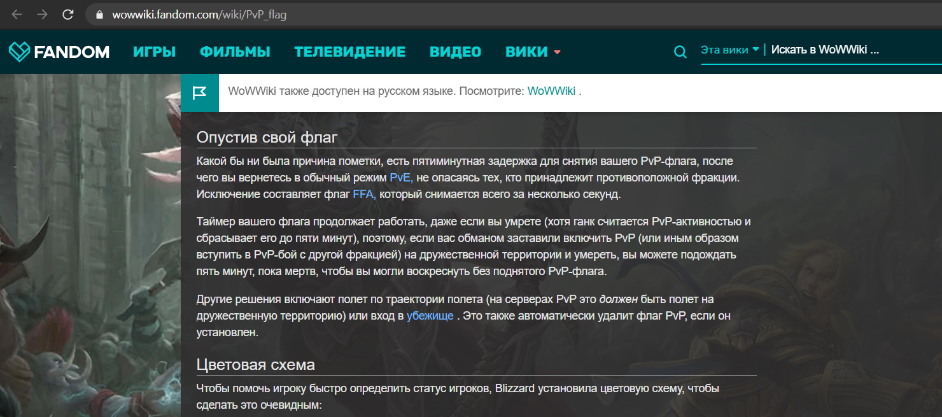Open the Fandom logo home link
942x417 pixels.
(59, 52)
